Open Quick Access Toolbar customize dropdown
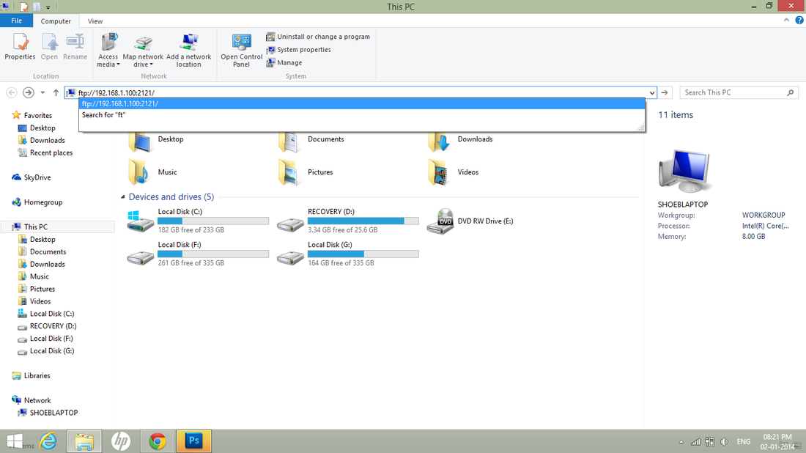Viewport: 806px width, 453px height. (48, 7)
